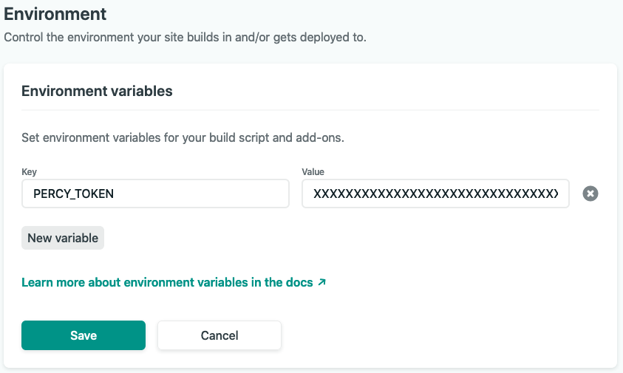Click the divider line under Environment variables heading
Screen dimensions: 623x373
point(310,110)
